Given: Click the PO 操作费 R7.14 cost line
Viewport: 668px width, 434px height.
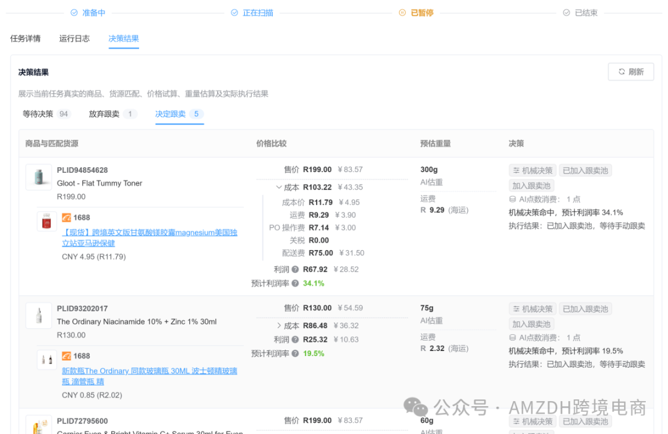Looking at the screenshot, I should pyautogui.click(x=312, y=228).
